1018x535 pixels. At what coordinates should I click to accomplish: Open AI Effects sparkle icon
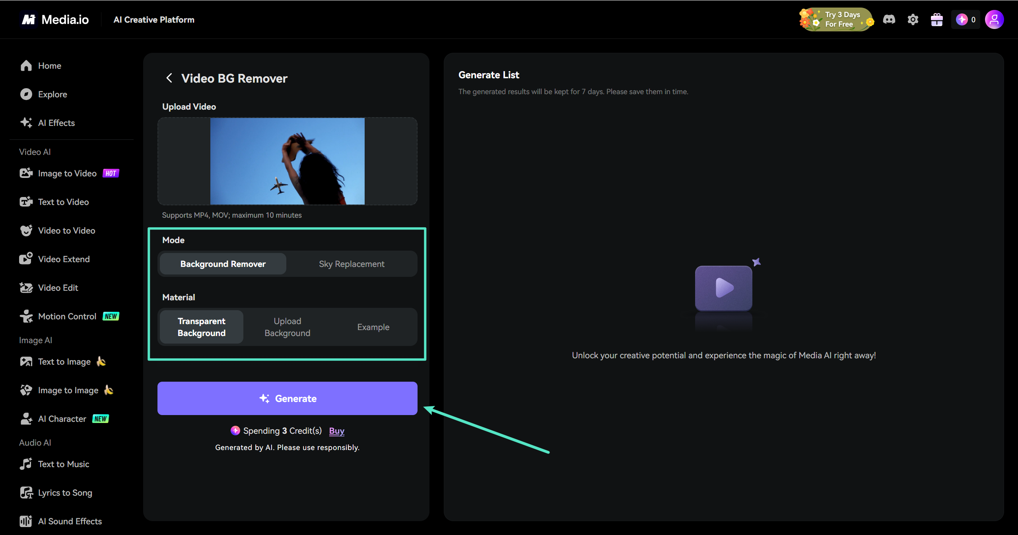26,123
